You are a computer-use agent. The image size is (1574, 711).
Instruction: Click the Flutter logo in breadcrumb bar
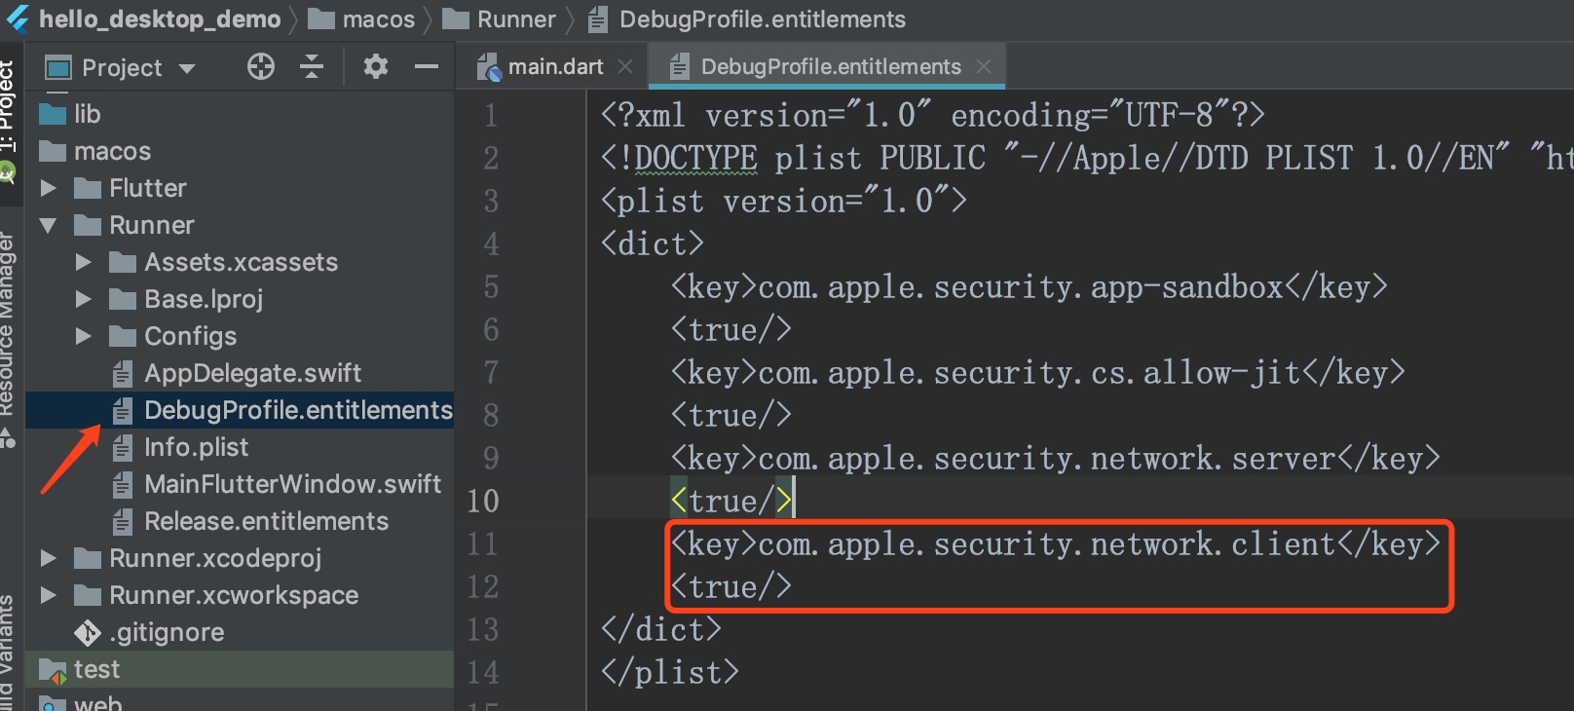click(x=19, y=19)
